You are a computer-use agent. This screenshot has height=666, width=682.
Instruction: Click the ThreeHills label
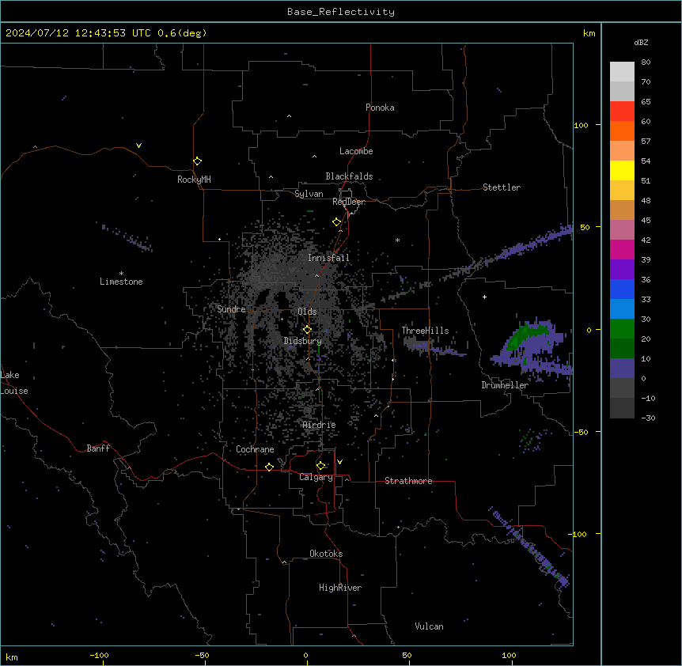tap(425, 331)
